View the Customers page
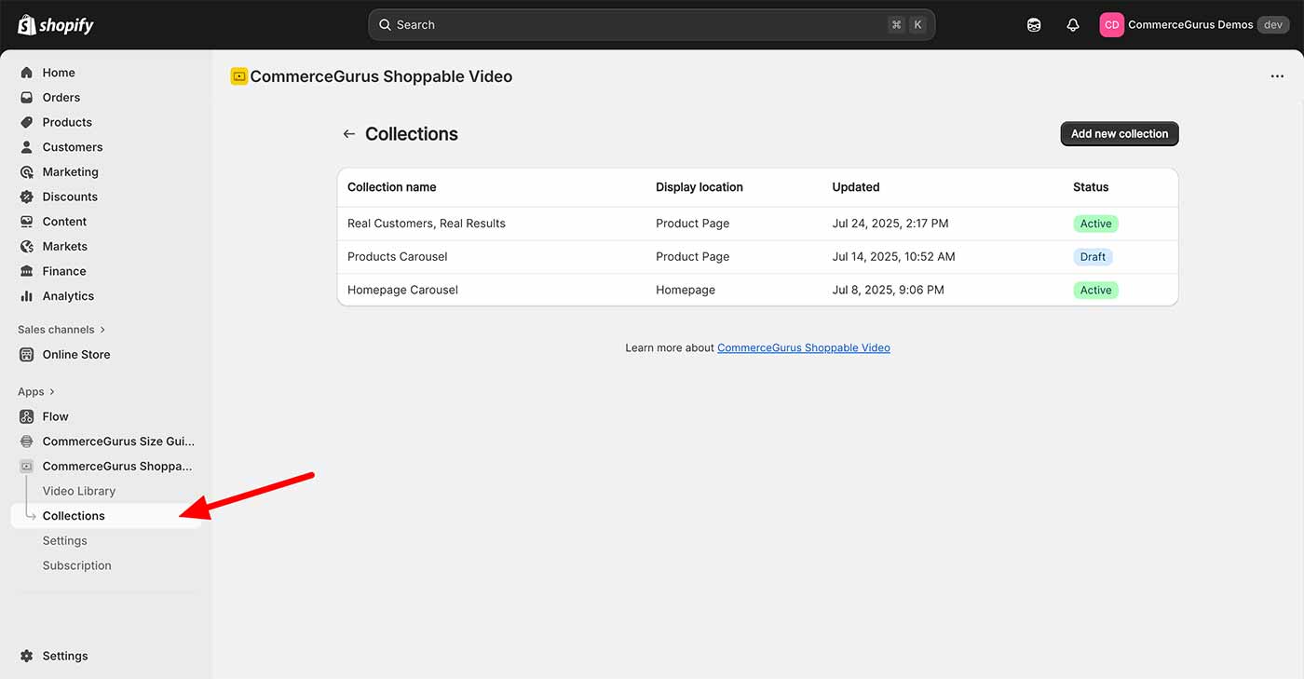1304x679 pixels. click(71, 146)
